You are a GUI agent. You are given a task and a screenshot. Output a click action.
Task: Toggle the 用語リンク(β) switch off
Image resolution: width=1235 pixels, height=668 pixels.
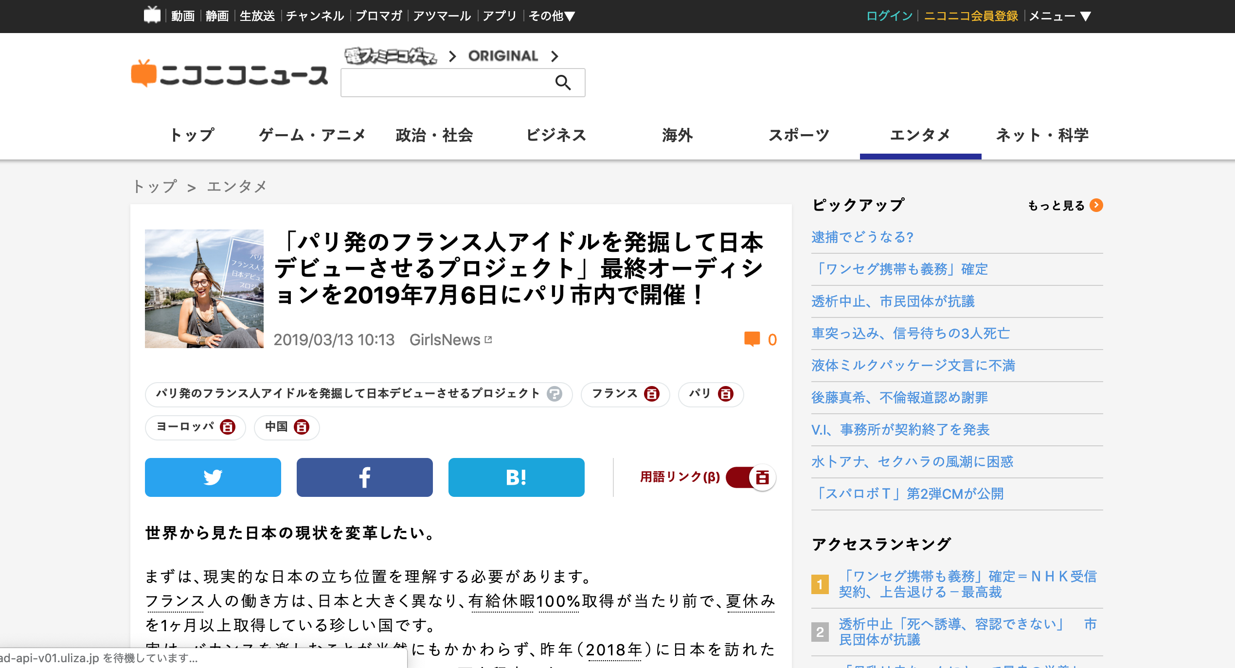tap(751, 477)
